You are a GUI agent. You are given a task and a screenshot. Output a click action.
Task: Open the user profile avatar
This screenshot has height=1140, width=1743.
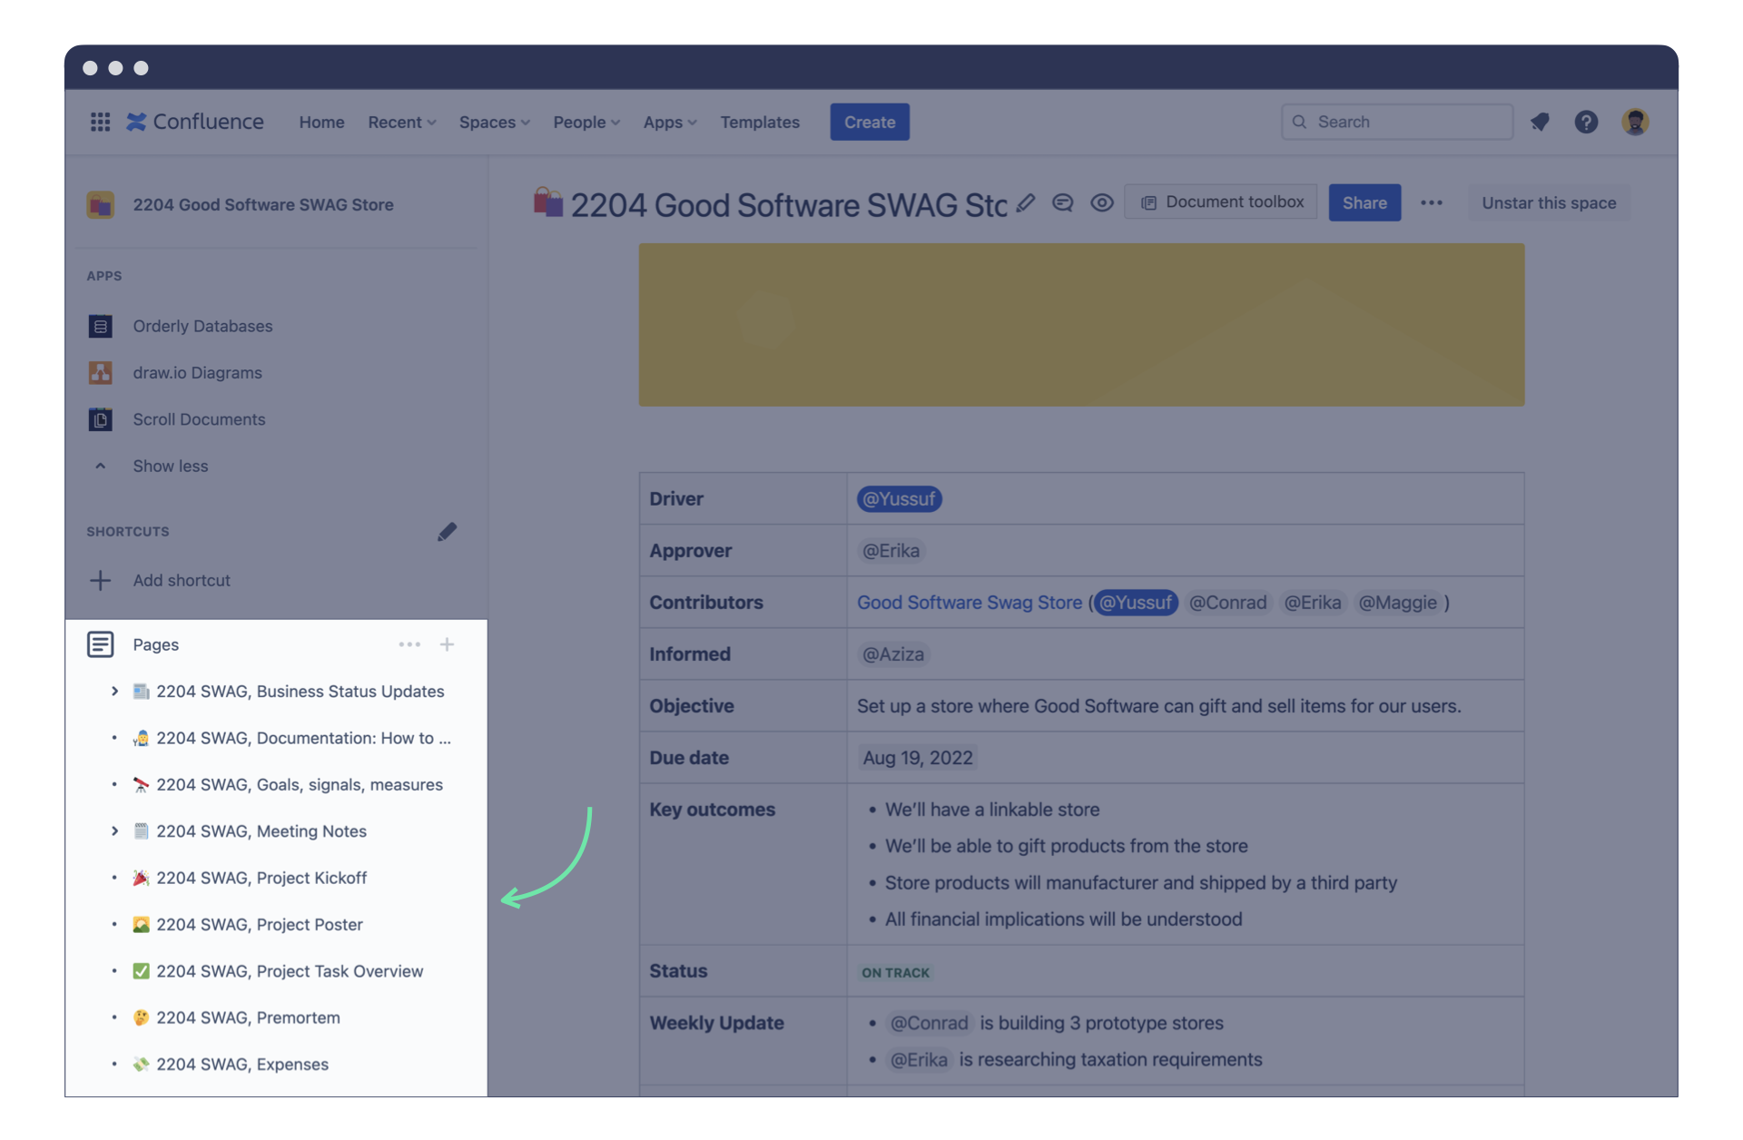coord(1635,122)
